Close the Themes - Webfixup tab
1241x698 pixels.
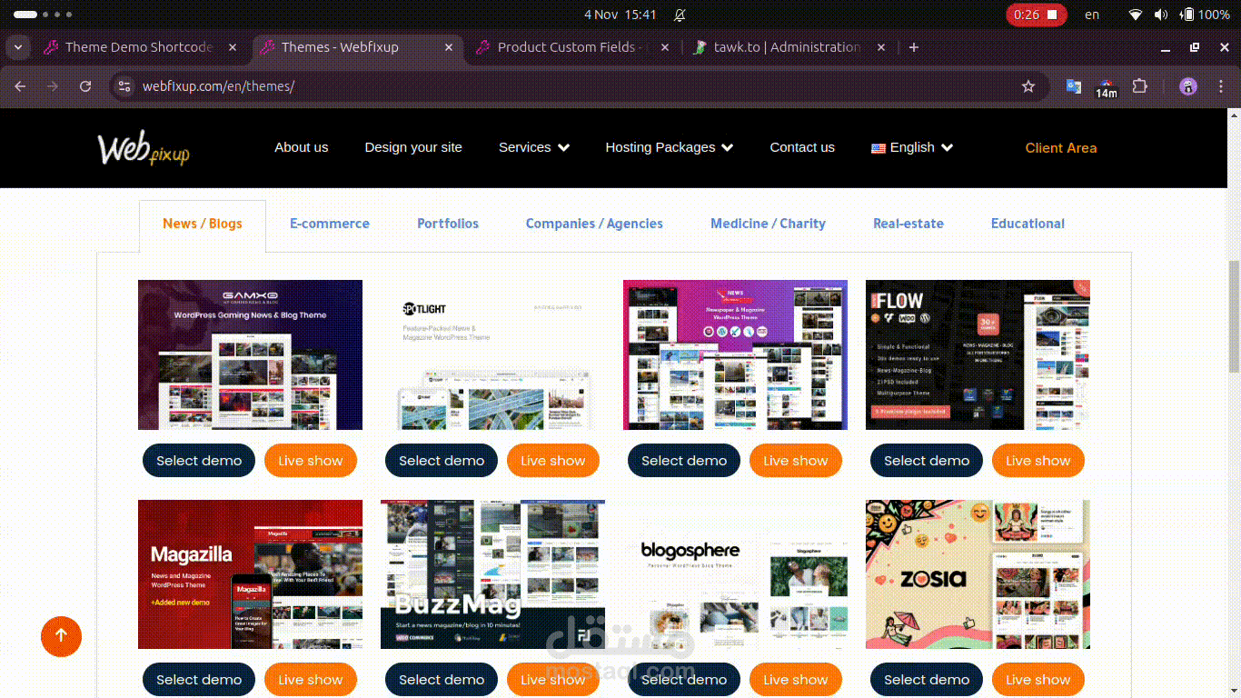point(449,47)
